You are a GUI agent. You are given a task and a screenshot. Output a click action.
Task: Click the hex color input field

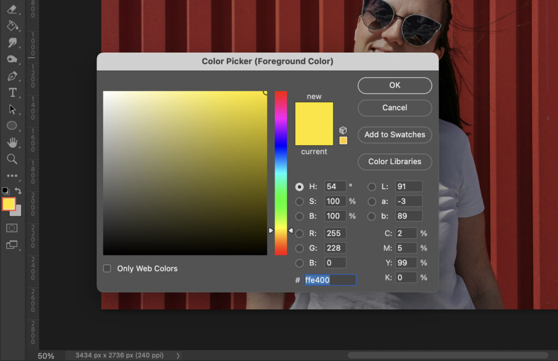pyautogui.click(x=330, y=280)
